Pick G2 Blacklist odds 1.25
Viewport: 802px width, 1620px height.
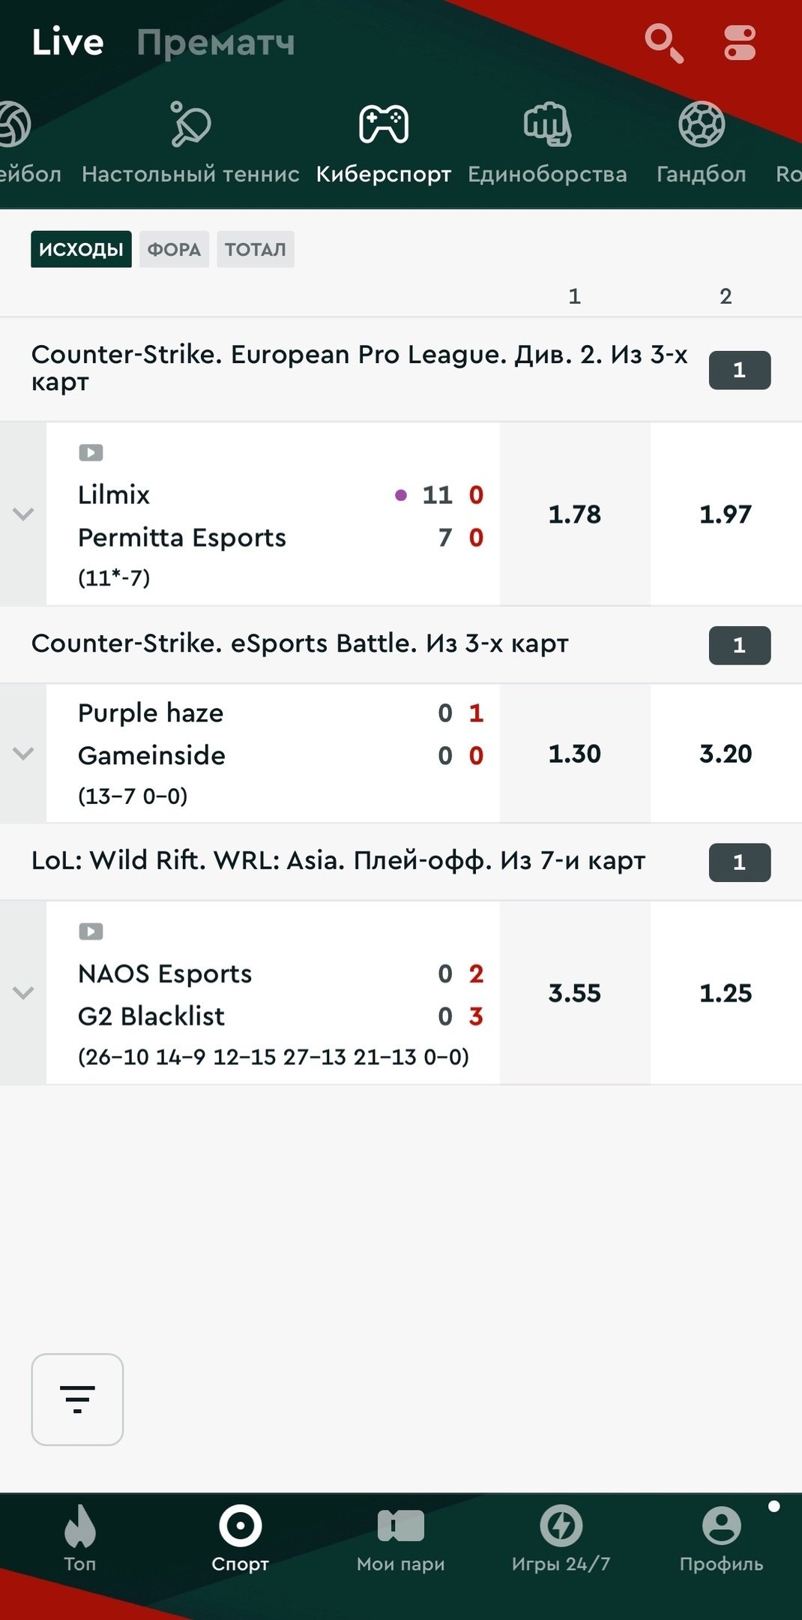tap(726, 993)
